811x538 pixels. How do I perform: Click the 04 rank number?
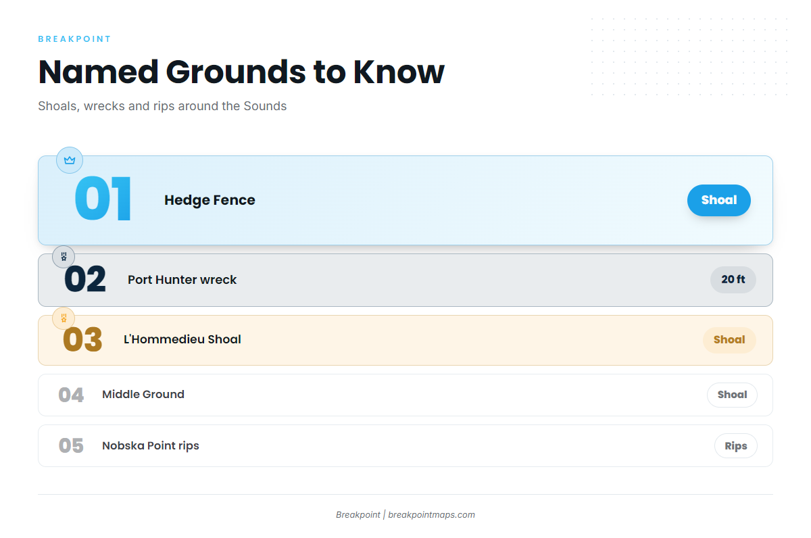71,395
